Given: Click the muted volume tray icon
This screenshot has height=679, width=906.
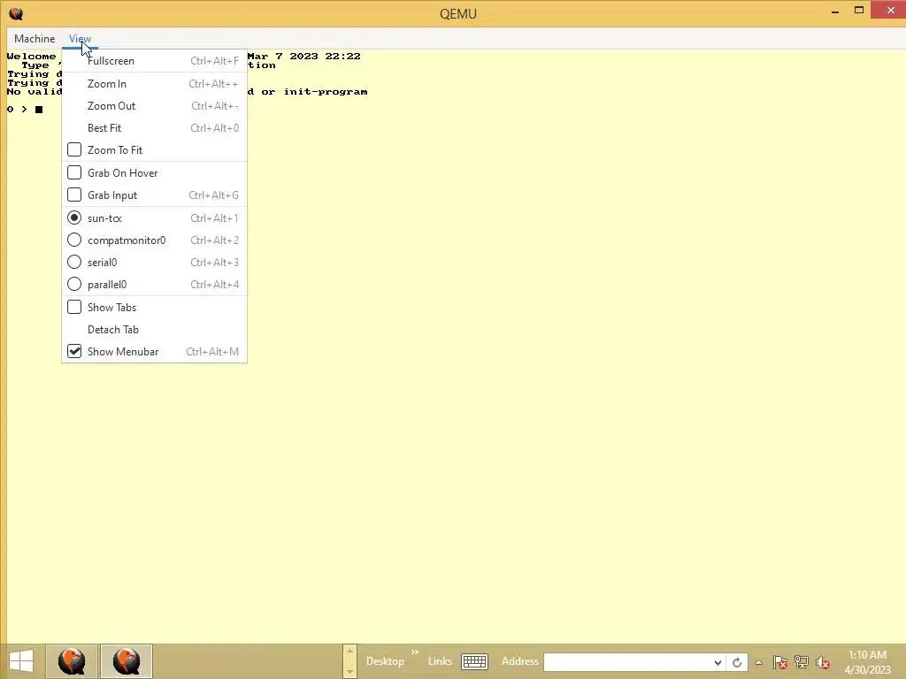Looking at the screenshot, I should [823, 662].
